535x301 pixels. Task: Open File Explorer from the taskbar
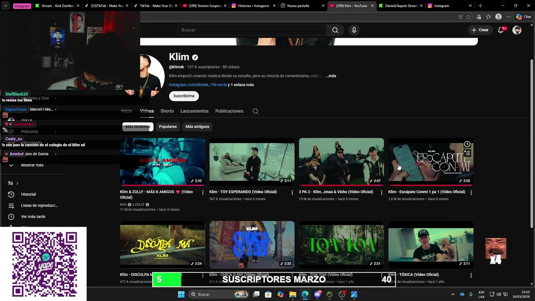[293, 294]
